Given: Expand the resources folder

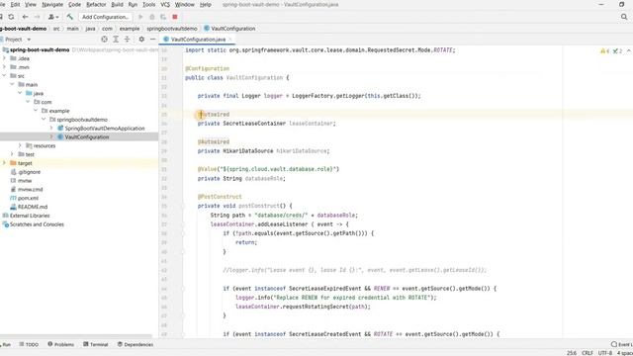Looking at the screenshot, I should [x=20, y=145].
